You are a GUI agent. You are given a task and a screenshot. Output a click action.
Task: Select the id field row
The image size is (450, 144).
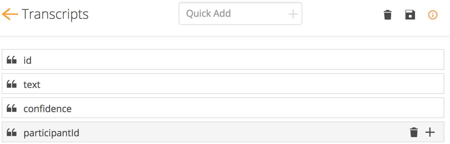[x=222, y=60]
